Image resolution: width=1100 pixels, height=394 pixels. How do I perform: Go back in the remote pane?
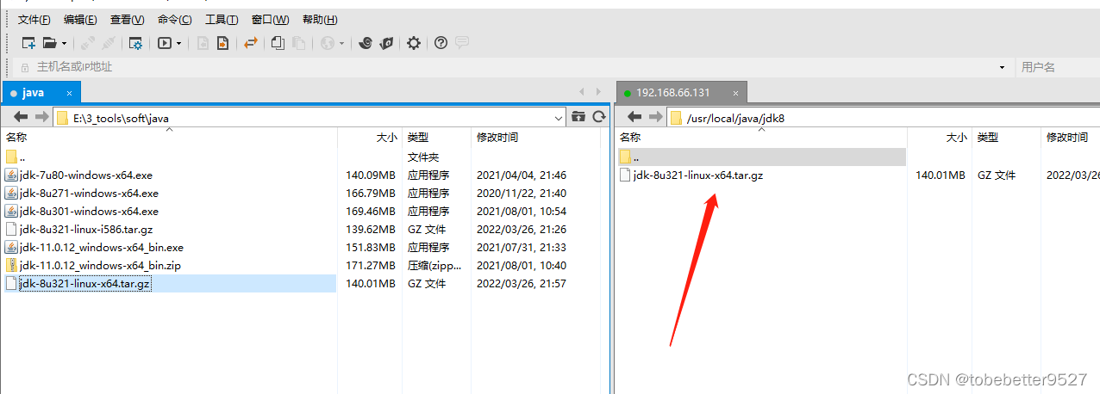coord(634,117)
